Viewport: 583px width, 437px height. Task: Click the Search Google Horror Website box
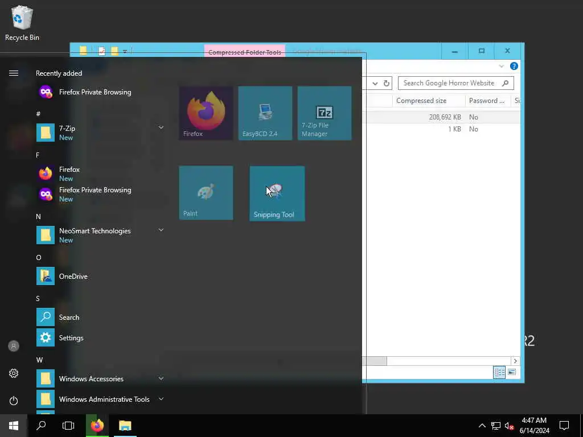[x=456, y=83]
